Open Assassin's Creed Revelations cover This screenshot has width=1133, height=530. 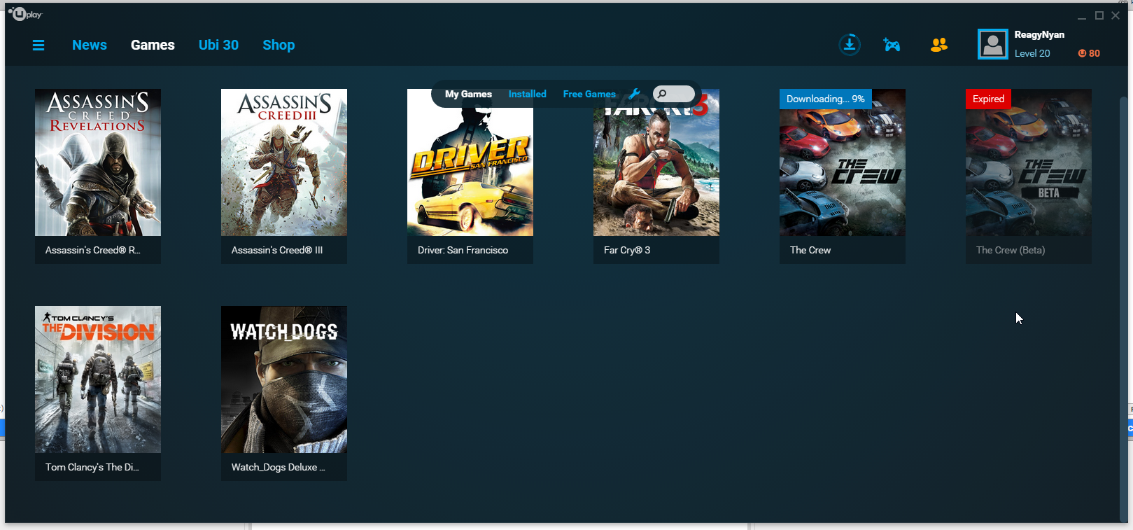coord(98,162)
